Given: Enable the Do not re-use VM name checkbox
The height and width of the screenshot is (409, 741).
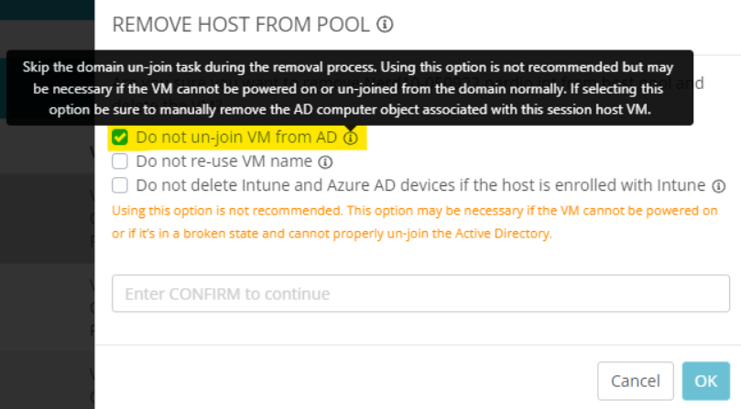Looking at the screenshot, I should pyautogui.click(x=120, y=161).
